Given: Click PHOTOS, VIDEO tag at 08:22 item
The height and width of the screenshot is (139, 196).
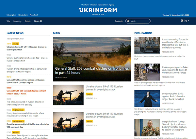Looking at the screenshot, I should [18, 110].
